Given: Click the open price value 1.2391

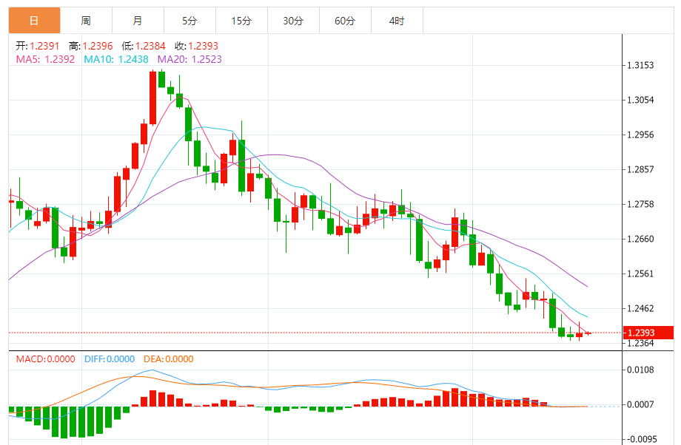Looking at the screenshot, I should pyautogui.click(x=44, y=46).
